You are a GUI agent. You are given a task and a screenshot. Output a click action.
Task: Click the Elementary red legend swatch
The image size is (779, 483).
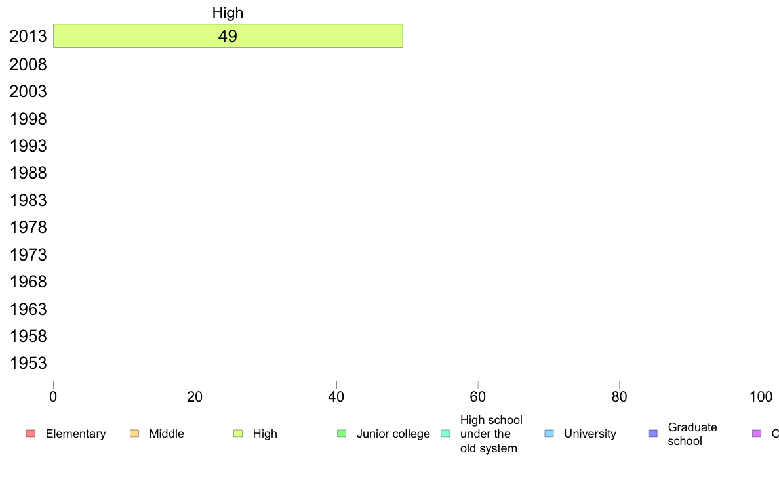(31, 434)
